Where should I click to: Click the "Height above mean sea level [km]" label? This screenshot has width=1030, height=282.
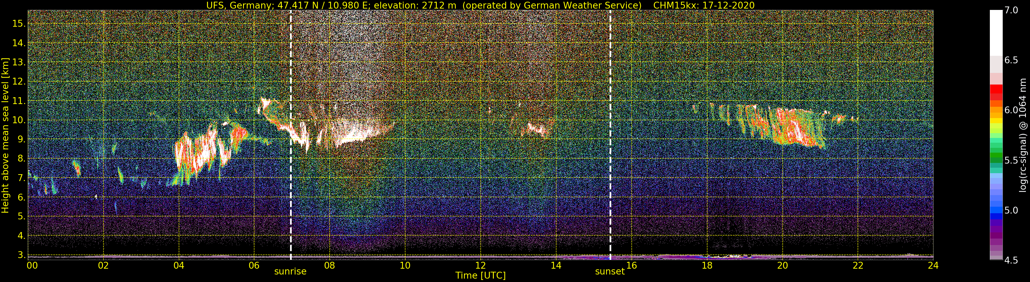coord(5,135)
